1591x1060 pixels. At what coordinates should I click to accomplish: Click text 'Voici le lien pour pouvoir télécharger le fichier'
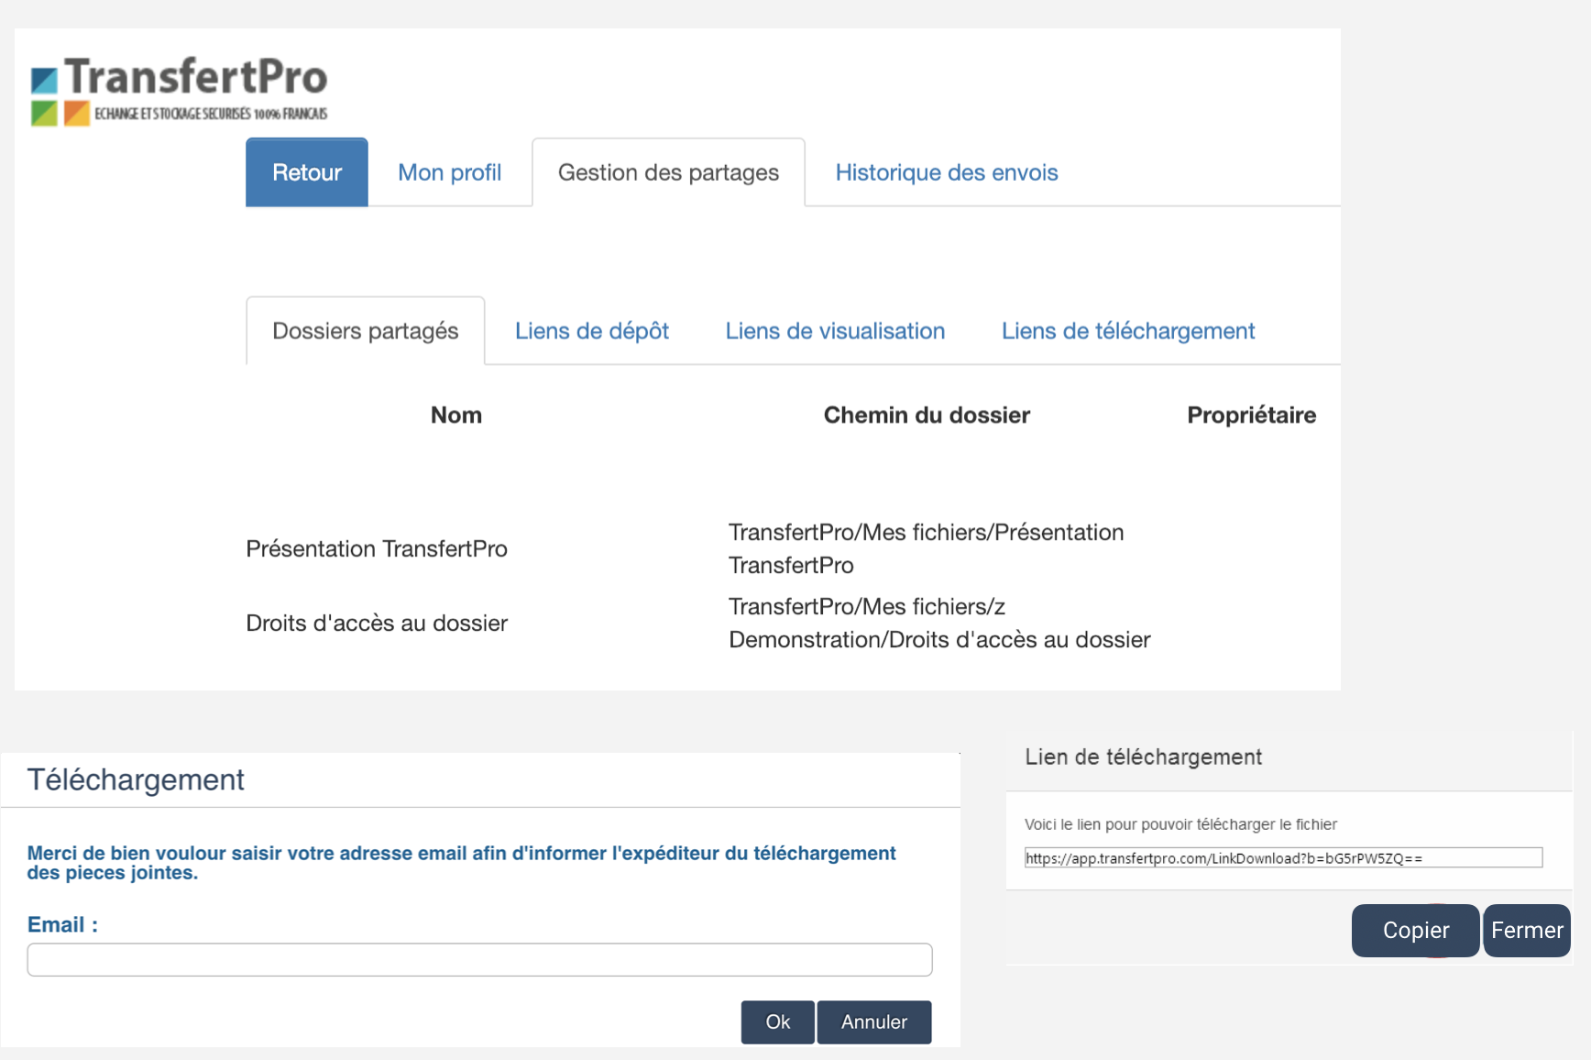pos(1180,824)
